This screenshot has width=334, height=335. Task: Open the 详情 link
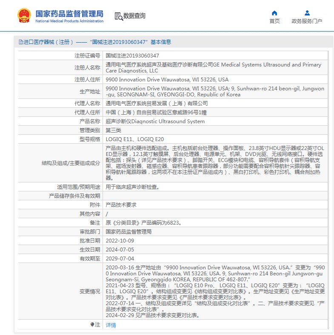pos(111,325)
